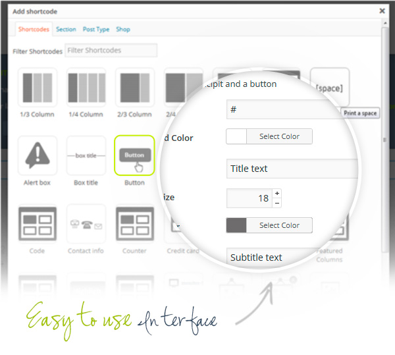Image resolution: width=395 pixels, height=355 pixels.
Task: Click the Subtitle text input field
Action: coord(271,257)
